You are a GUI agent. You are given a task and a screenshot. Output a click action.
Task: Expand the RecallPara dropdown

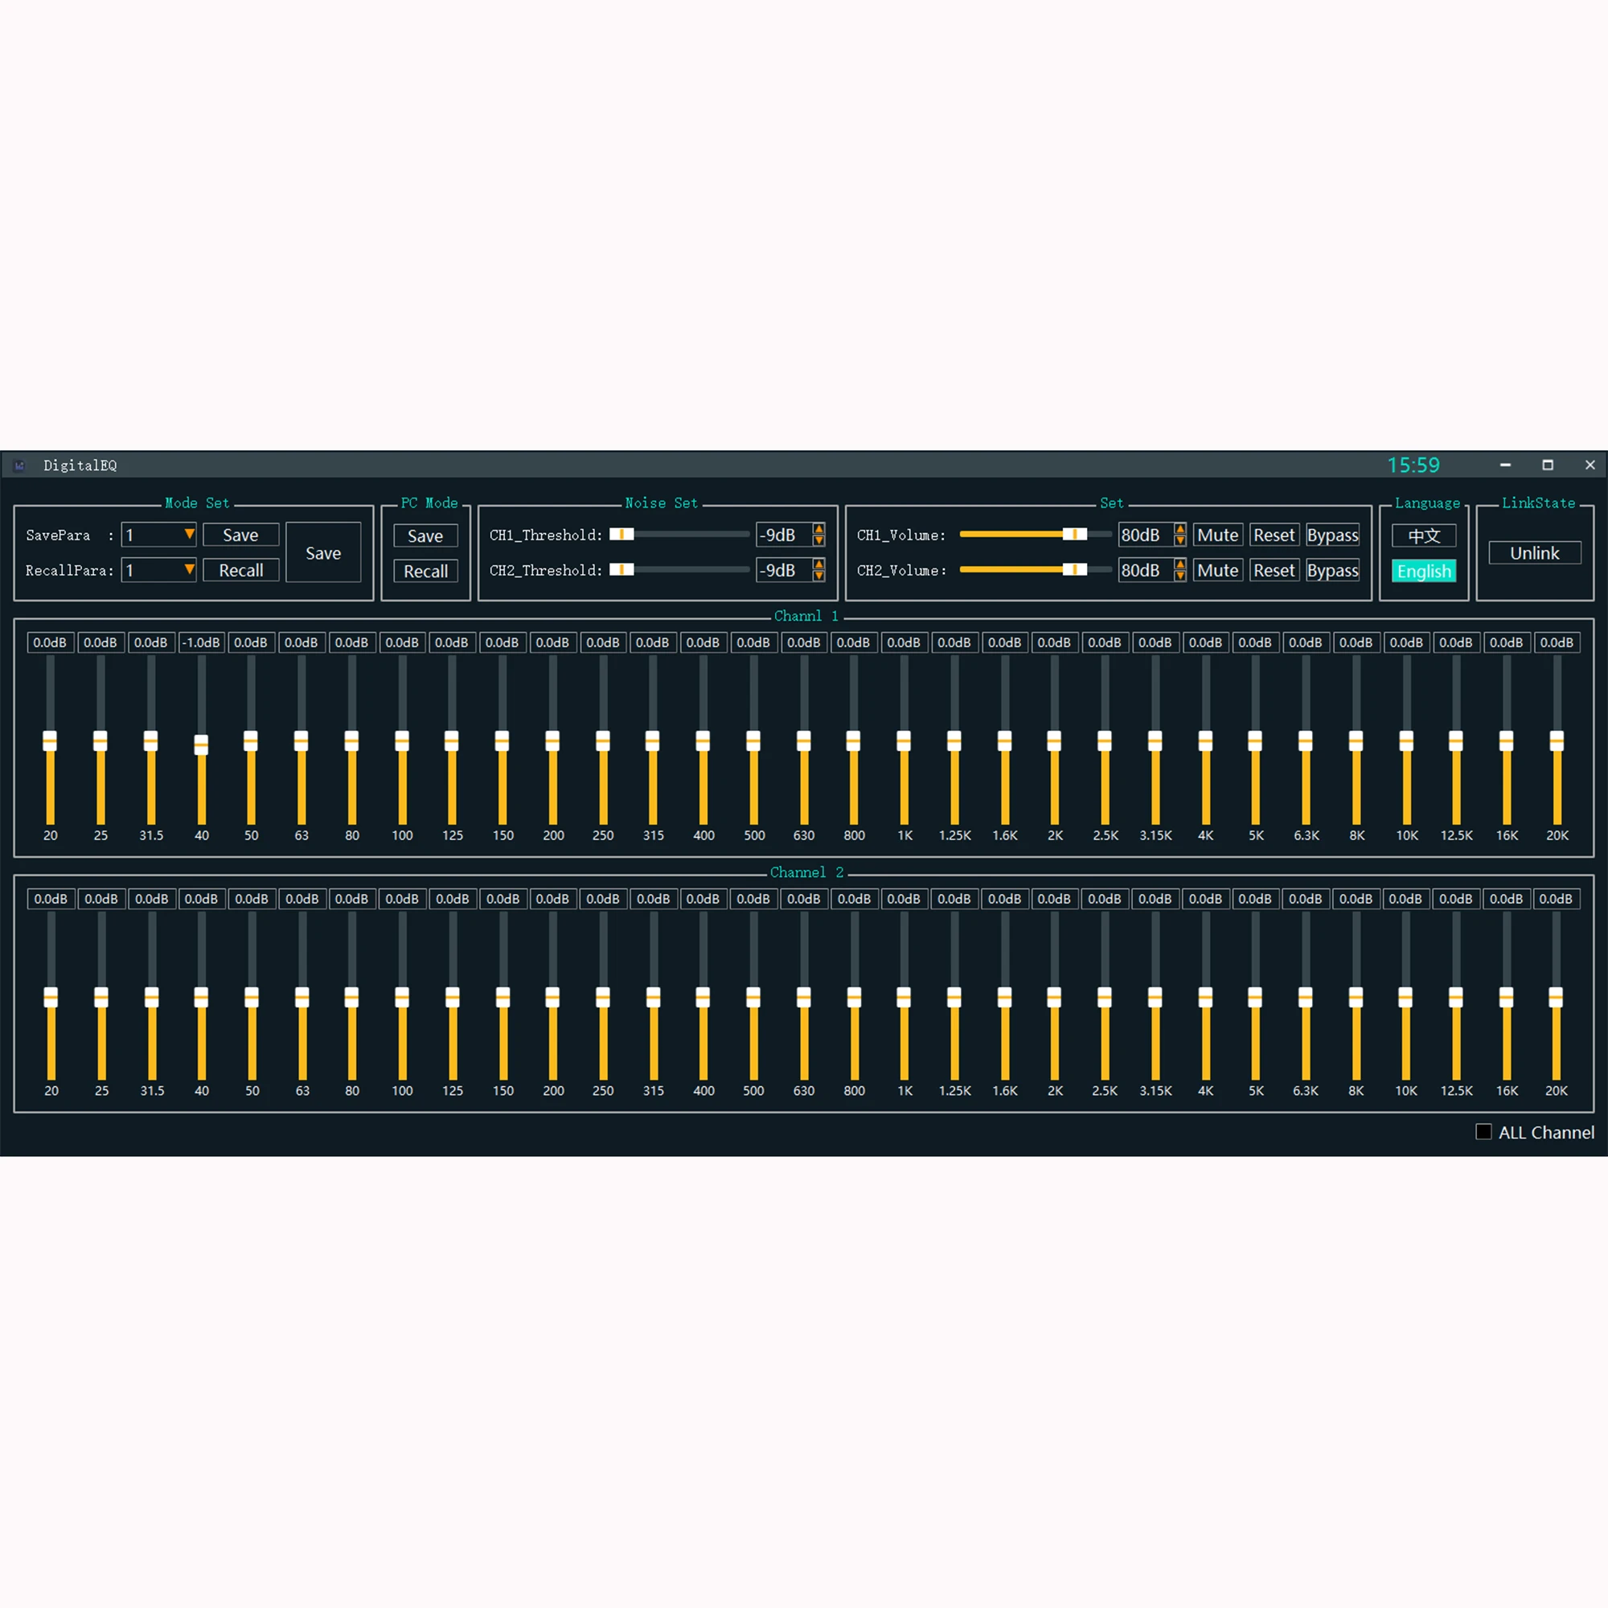click(x=189, y=570)
